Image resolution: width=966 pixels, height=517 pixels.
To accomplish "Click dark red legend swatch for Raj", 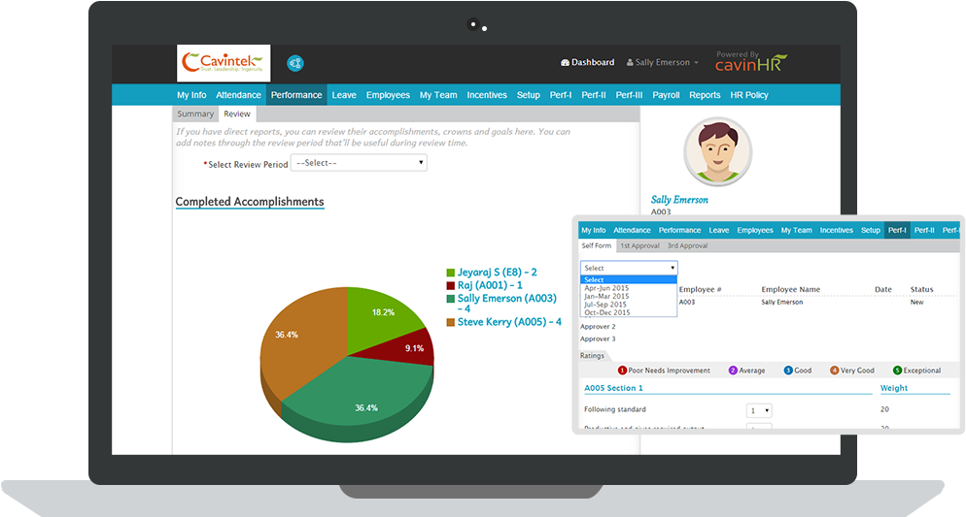I will click(x=450, y=286).
